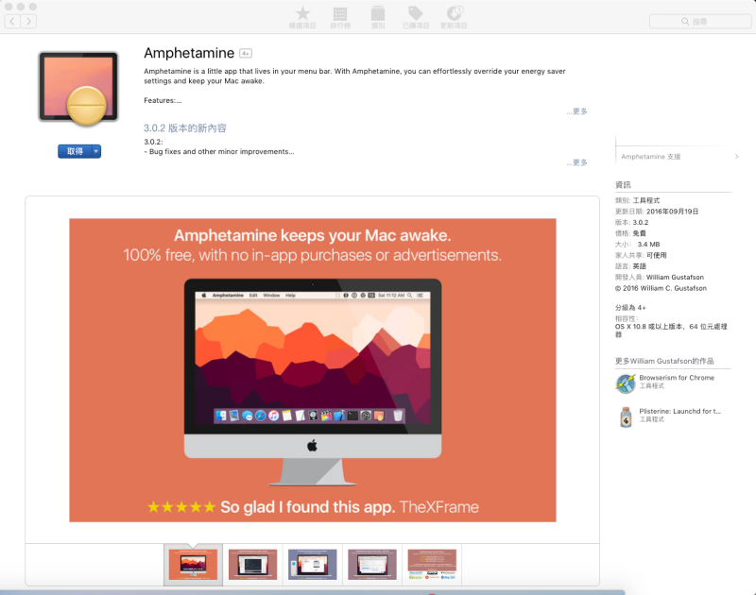The width and height of the screenshot is (756, 595).
Task: Go back with the left arrow
Action: [12, 21]
